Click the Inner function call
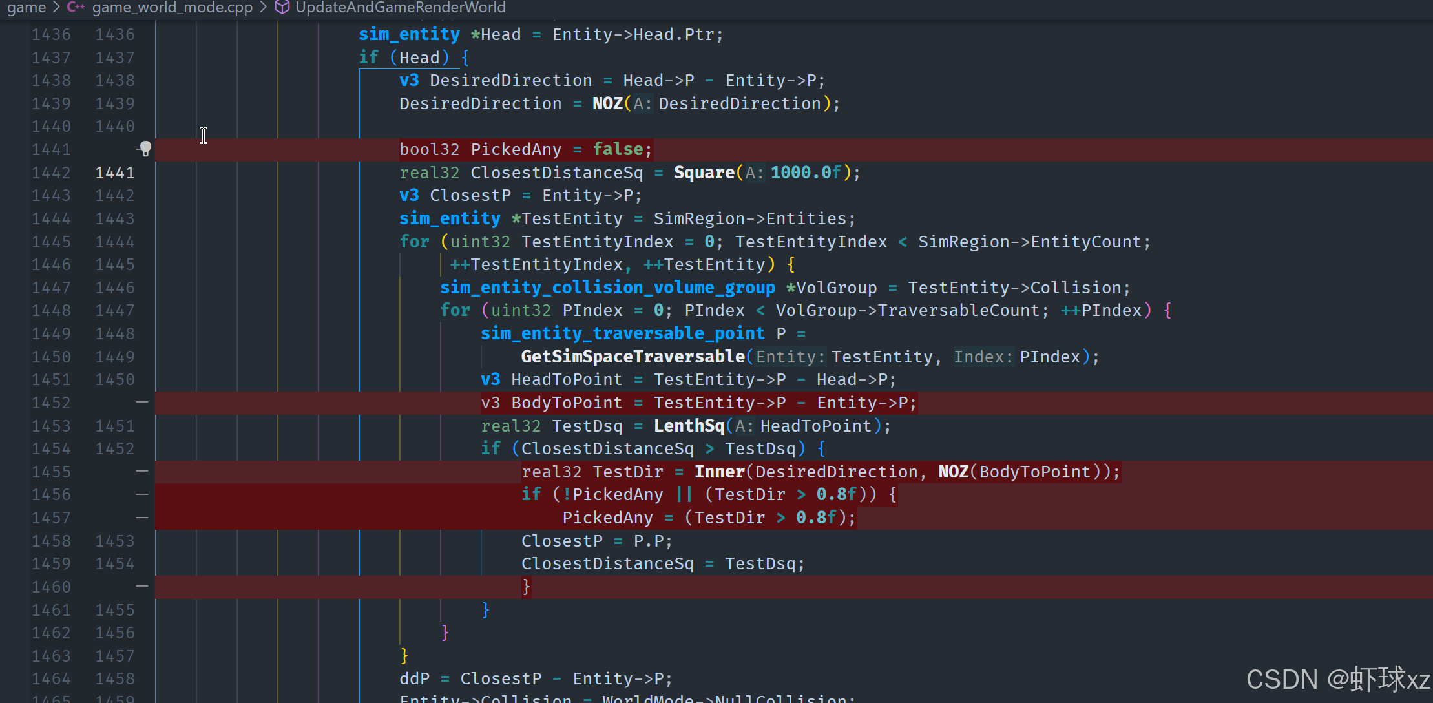Image resolution: width=1433 pixels, height=703 pixels. click(x=719, y=472)
